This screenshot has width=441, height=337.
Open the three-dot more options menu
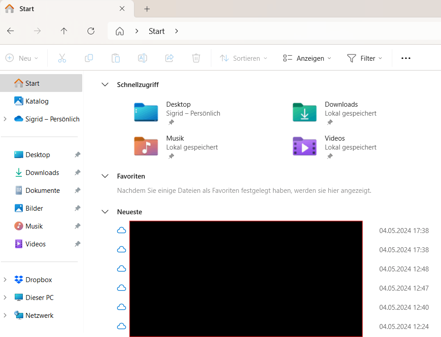pos(406,58)
